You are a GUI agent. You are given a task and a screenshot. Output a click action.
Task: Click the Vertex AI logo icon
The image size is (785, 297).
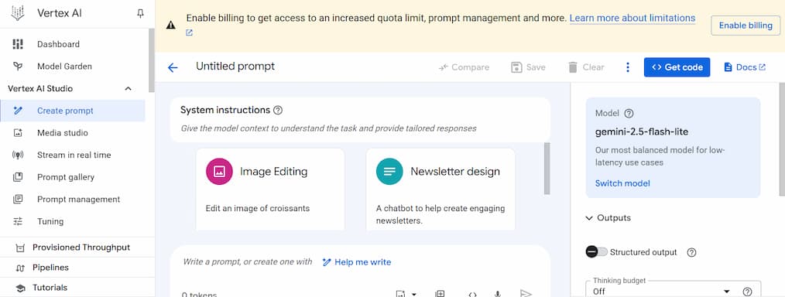click(18, 13)
